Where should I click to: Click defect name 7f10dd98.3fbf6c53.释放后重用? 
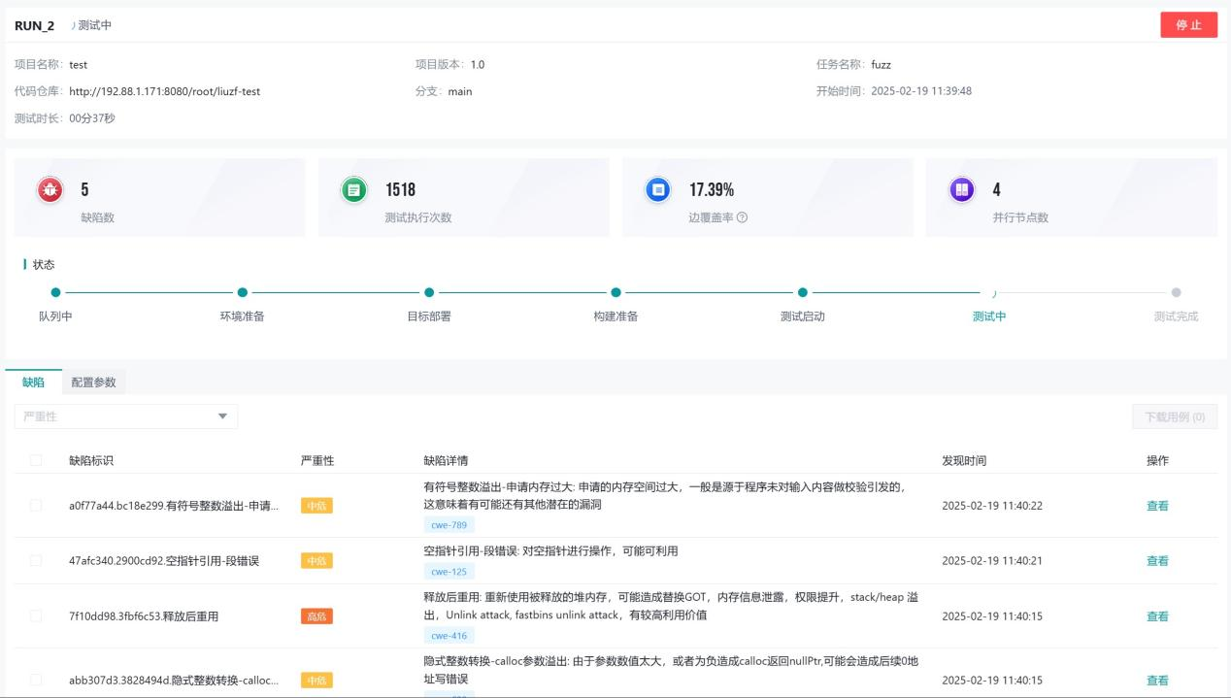[144, 616]
